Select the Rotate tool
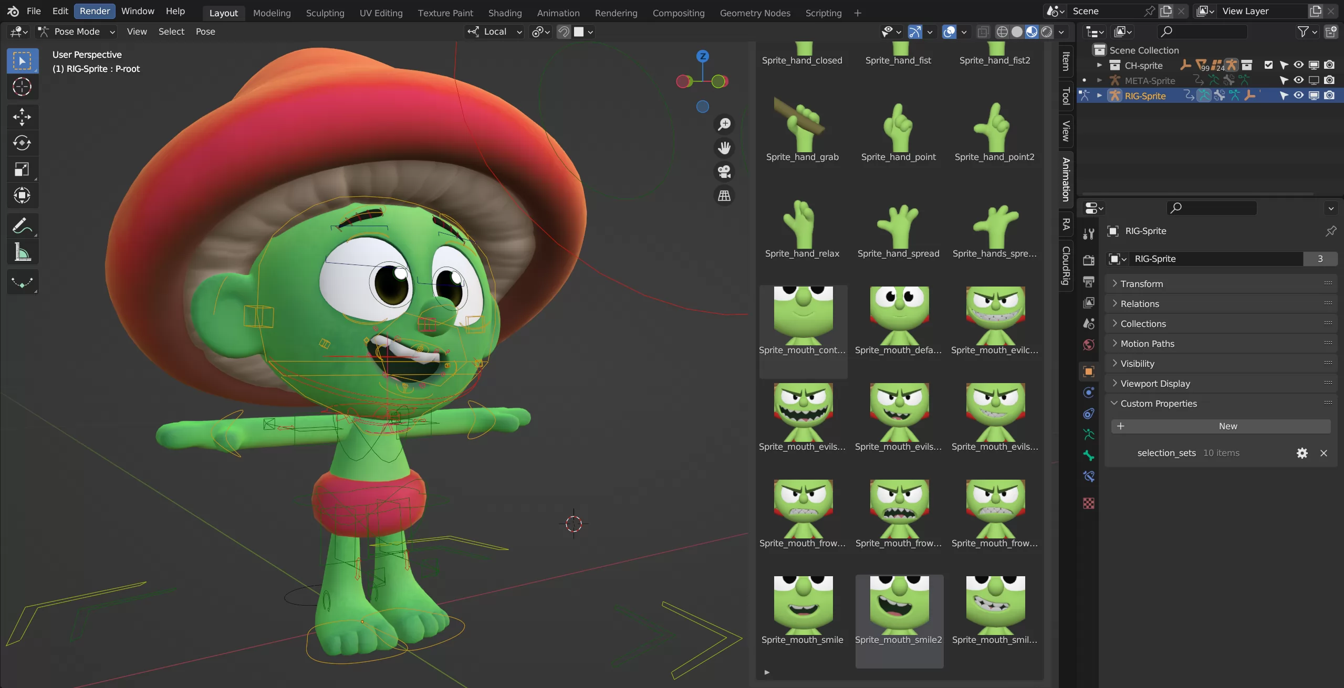Screen dimensions: 1344x688 point(22,143)
